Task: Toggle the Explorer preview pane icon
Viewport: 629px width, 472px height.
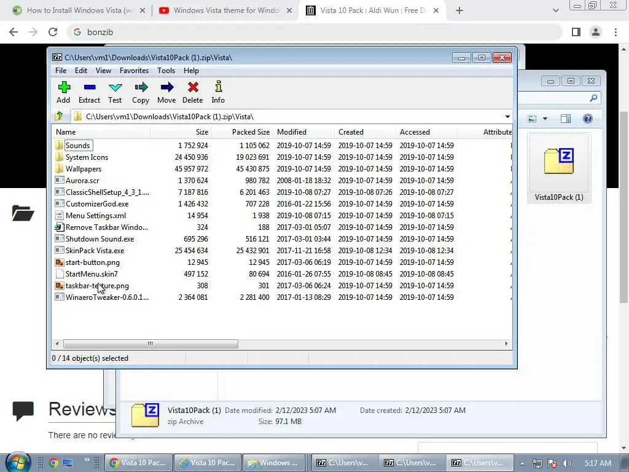Action: [x=566, y=119]
